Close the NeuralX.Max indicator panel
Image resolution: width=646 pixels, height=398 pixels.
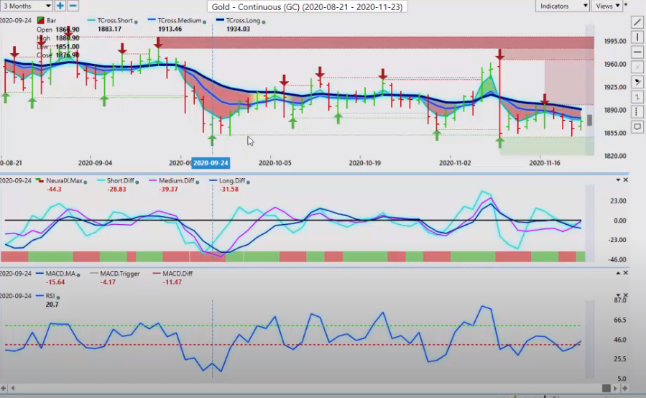pos(625,180)
